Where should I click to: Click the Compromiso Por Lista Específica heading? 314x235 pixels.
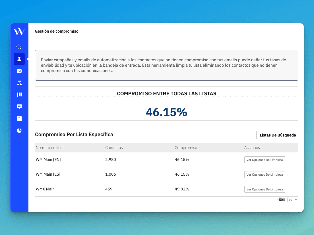[74, 135]
